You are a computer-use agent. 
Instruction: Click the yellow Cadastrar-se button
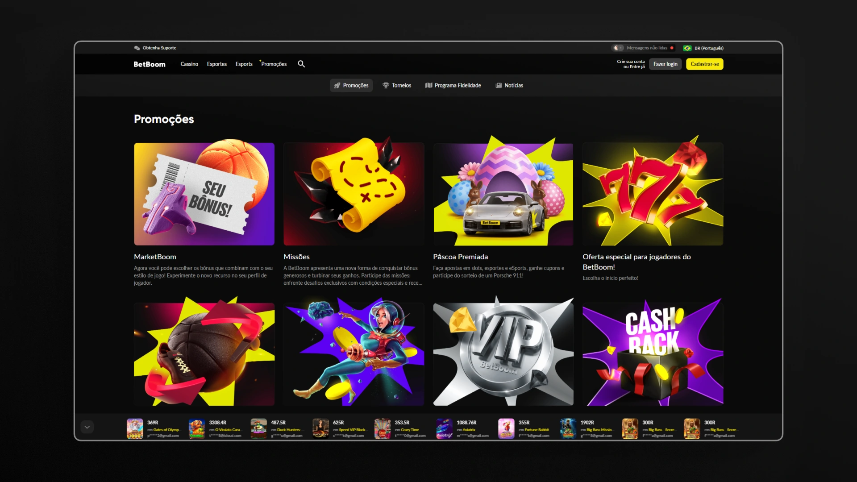(705, 64)
